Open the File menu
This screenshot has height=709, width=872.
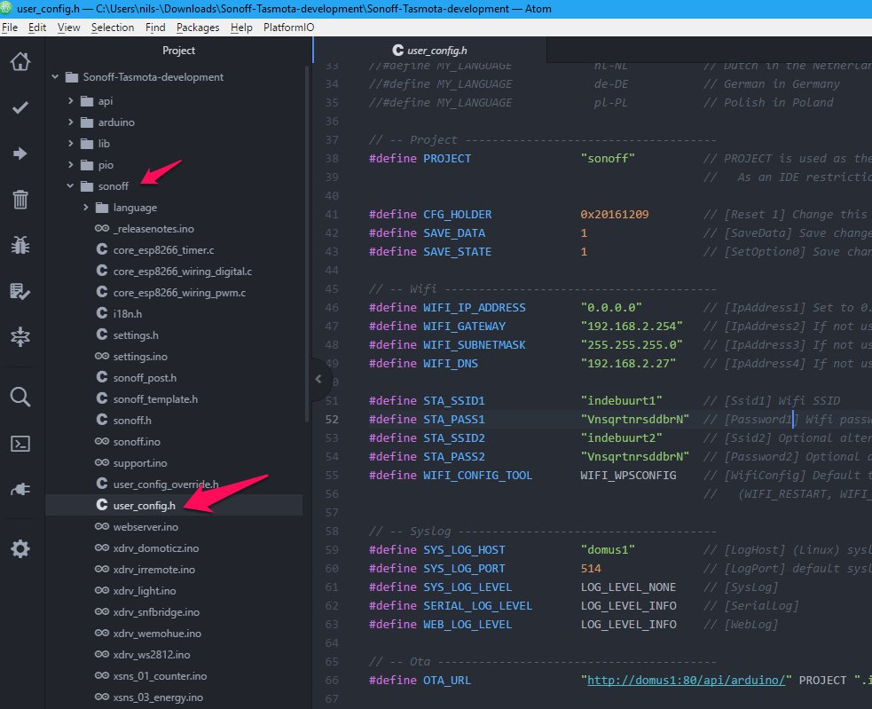coord(10,28)
